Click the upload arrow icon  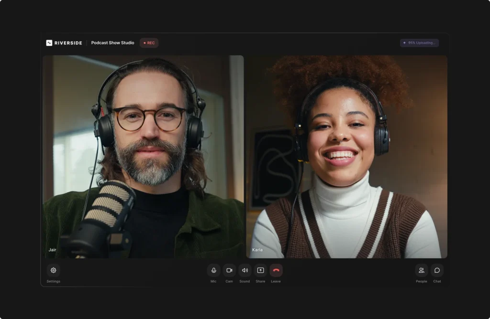(404, 43)
